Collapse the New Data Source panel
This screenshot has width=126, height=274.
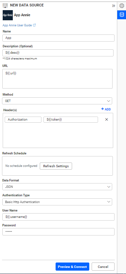coord(114,6)
